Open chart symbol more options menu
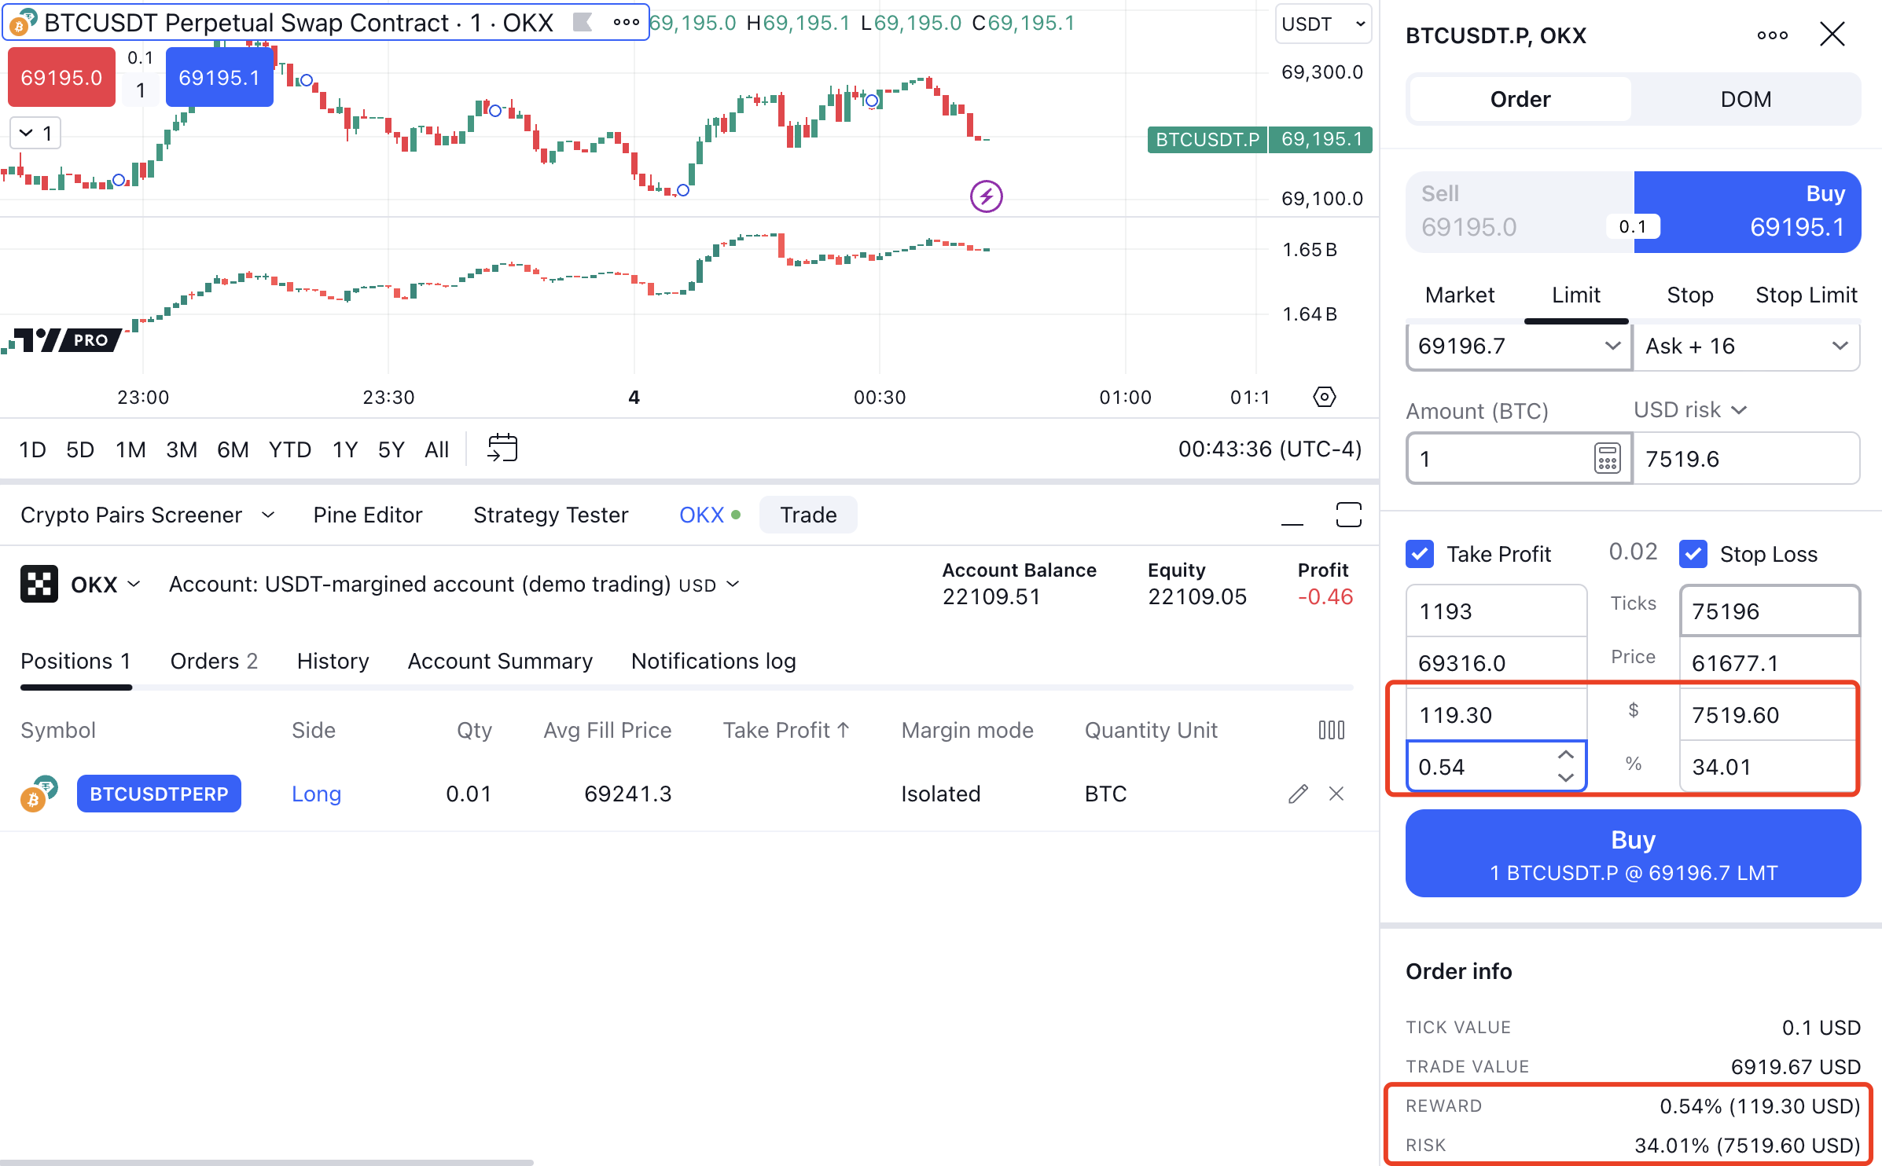Viewport: 1882px width, 1166px height. (x=626, y=23)
